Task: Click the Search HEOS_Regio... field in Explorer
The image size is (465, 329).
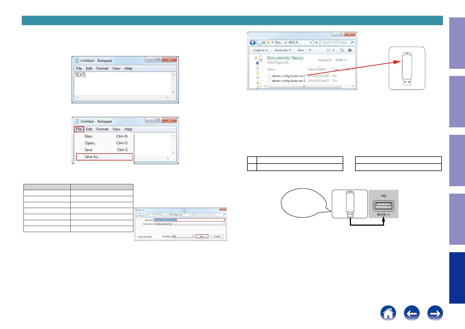Action: [338, 43]
